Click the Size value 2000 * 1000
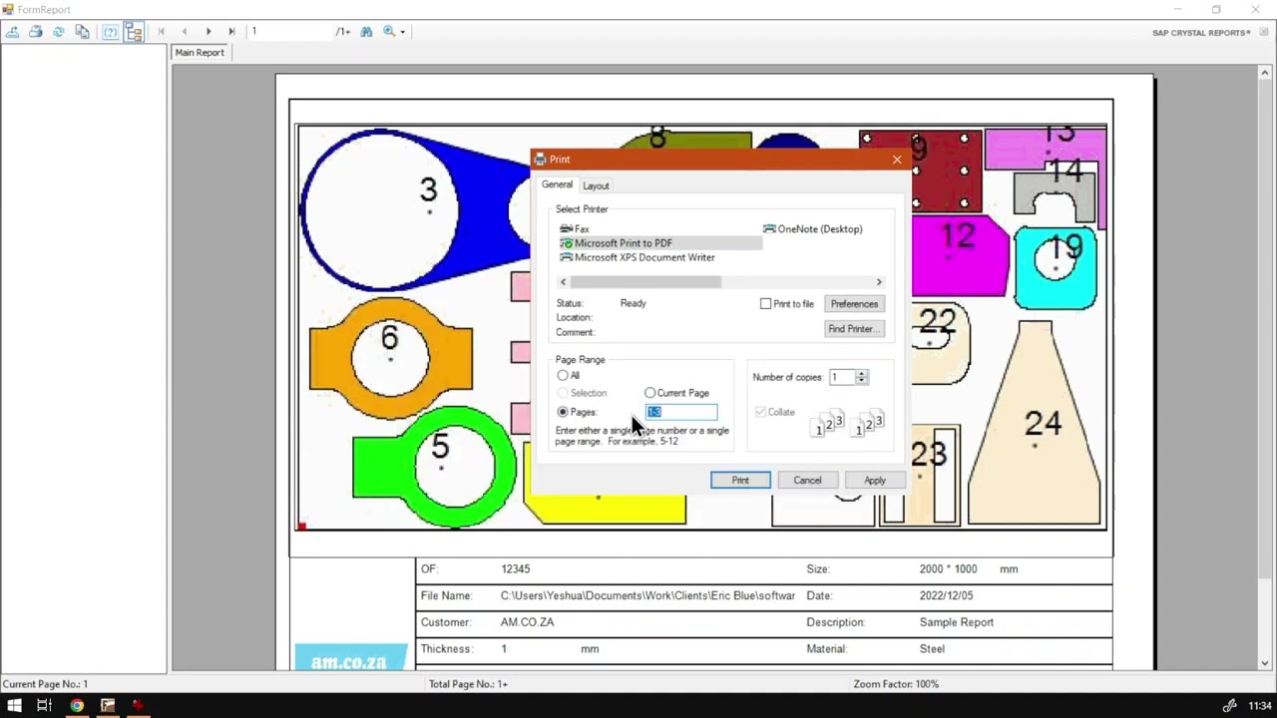Viewport: 1277px width, 718px height. pos(948,569)
